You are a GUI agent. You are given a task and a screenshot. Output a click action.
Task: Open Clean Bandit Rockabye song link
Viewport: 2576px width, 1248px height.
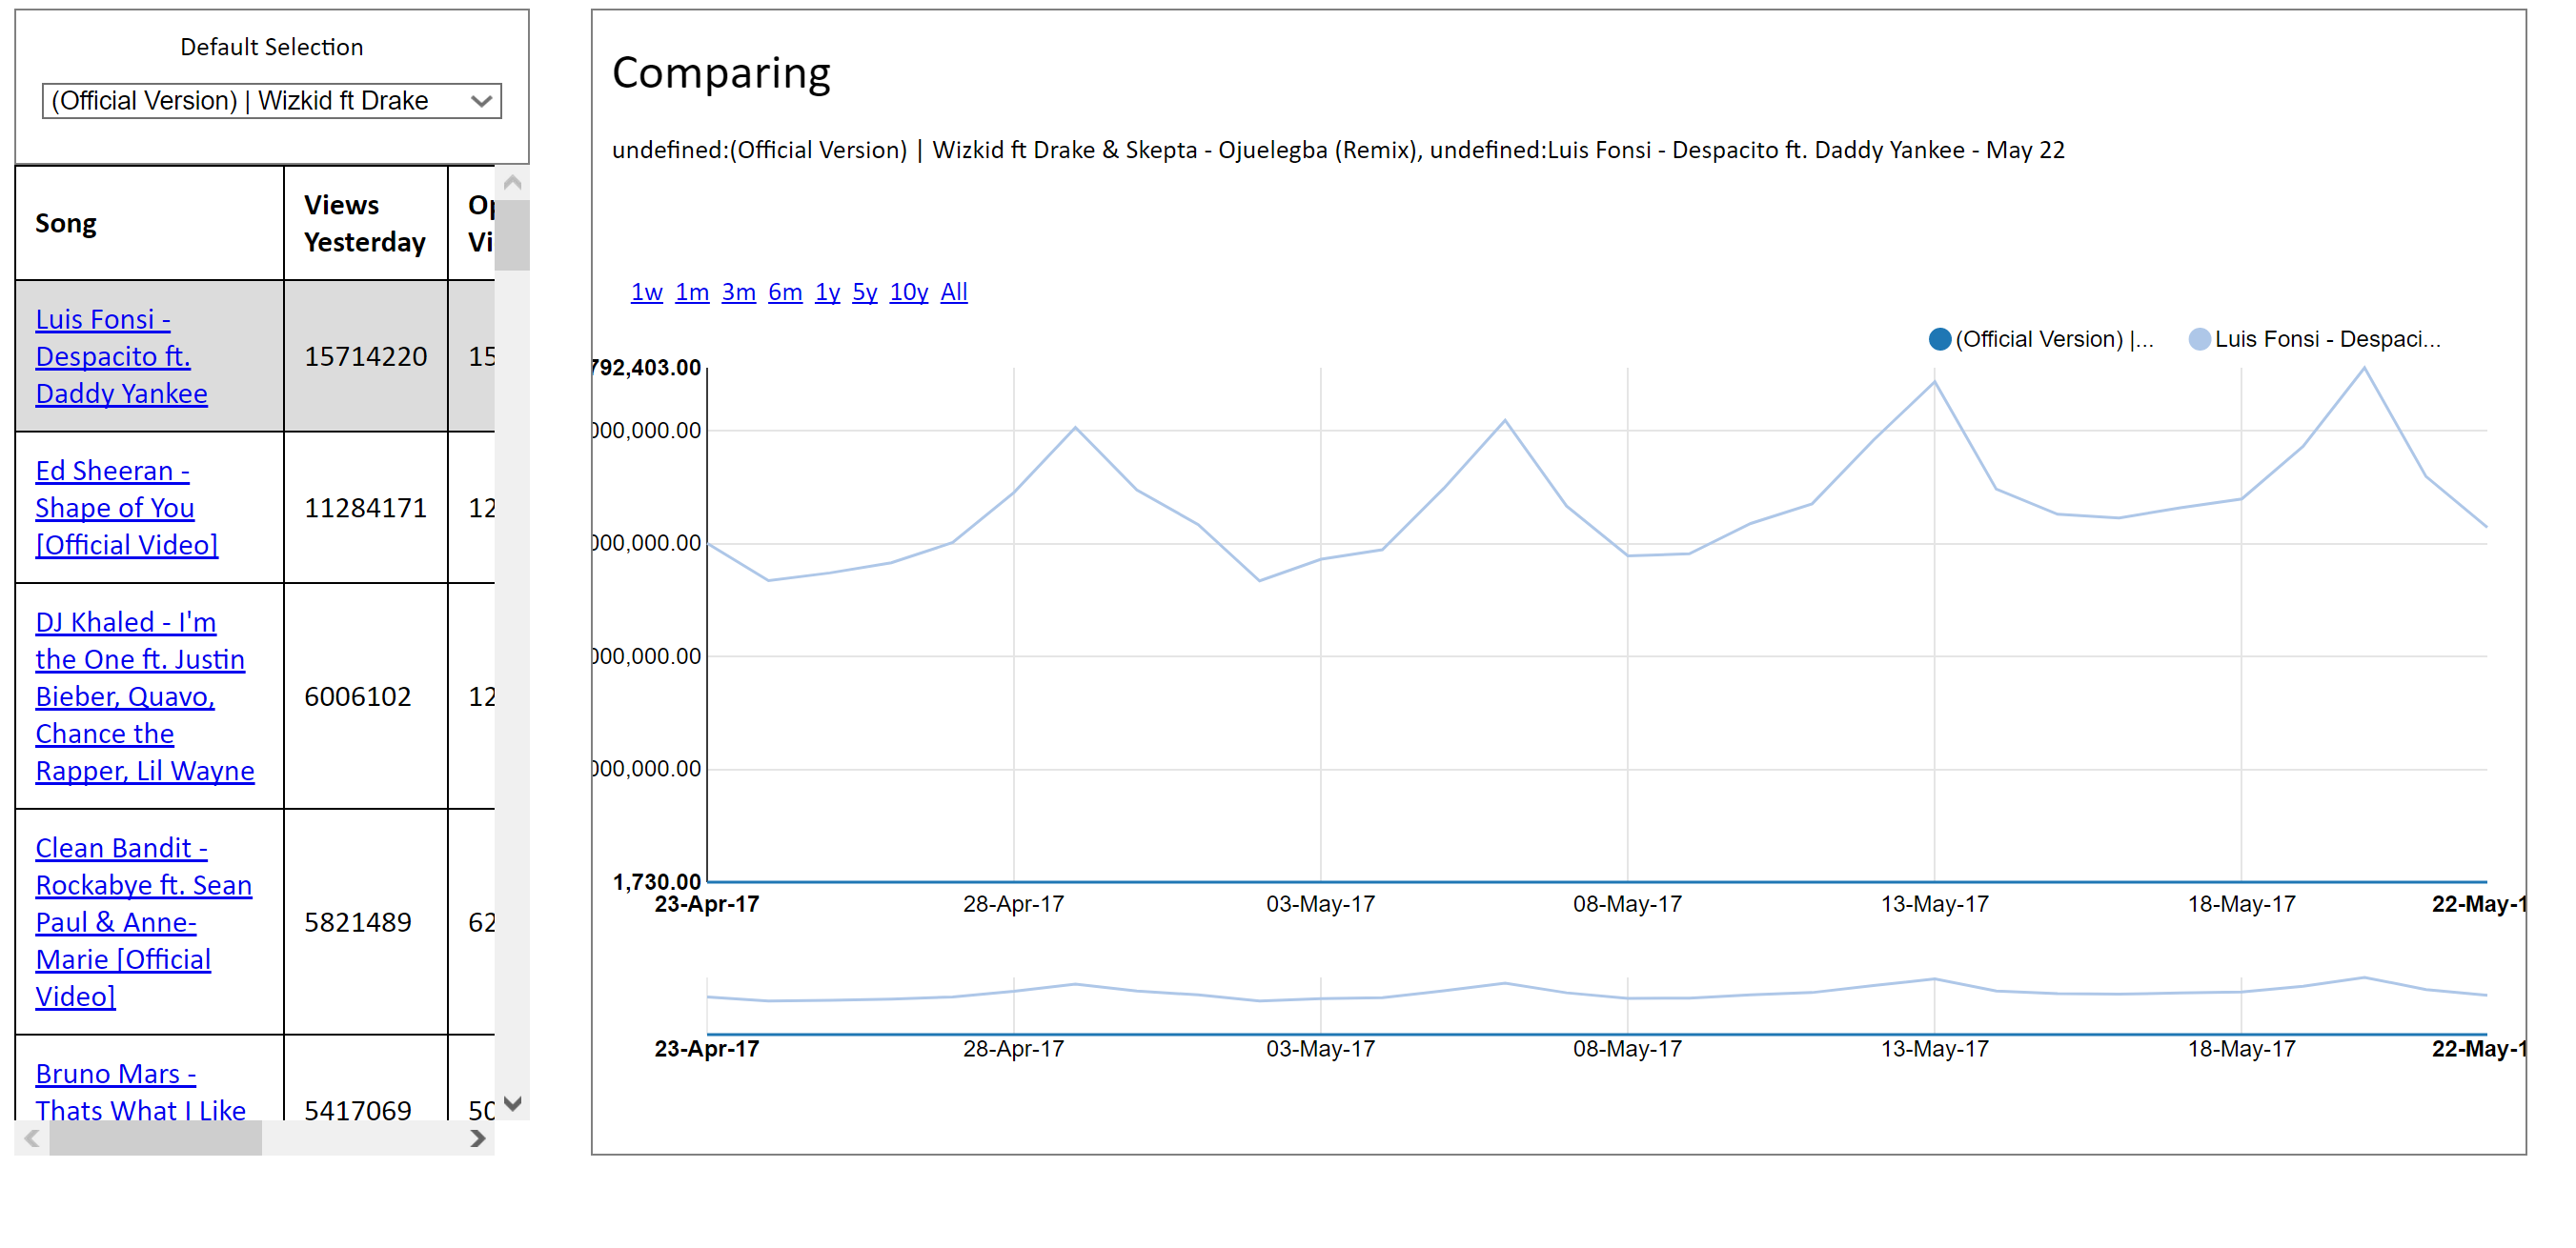(144, 922)
